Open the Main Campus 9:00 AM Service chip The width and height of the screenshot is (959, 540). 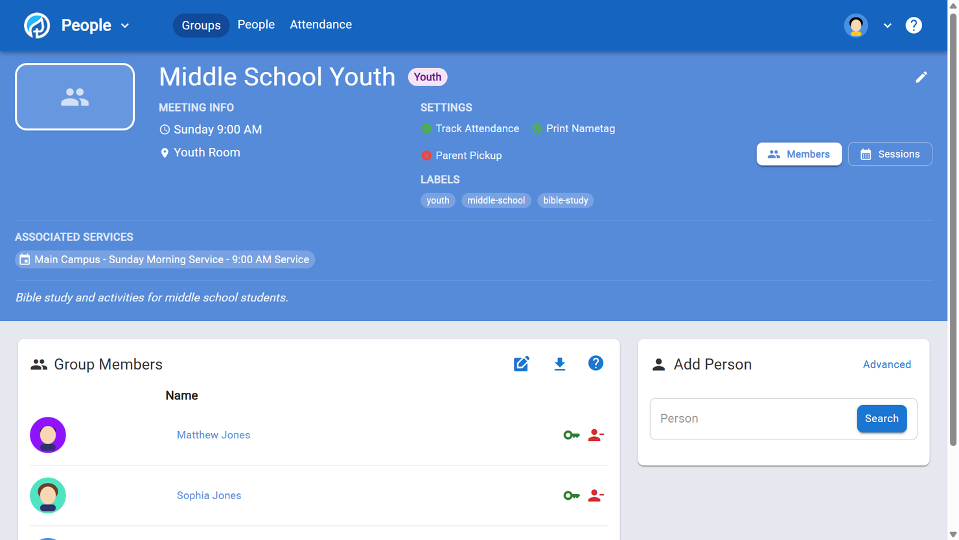pyautogui.click(x=165, y=259)
